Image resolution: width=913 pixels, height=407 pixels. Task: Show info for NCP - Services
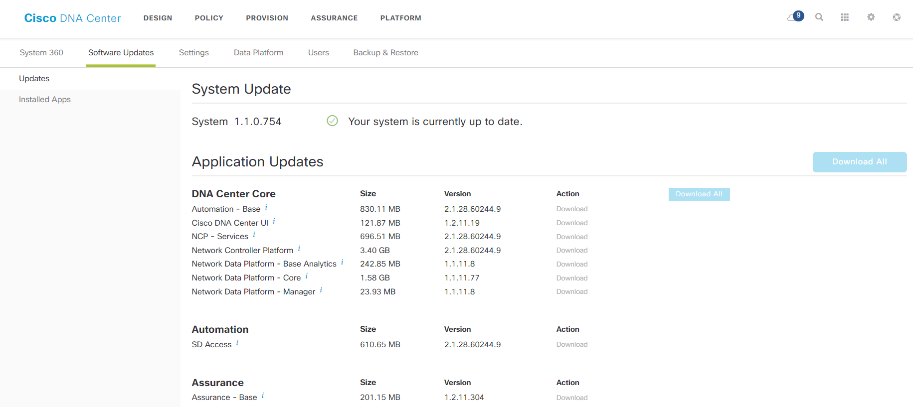tap(254, 235)
